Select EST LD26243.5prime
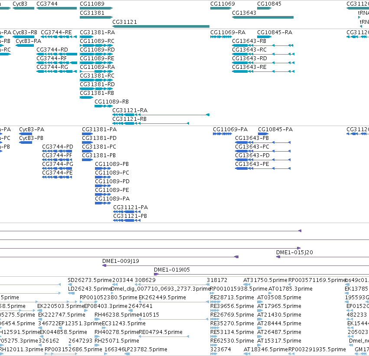 click(x=90, y=289)
